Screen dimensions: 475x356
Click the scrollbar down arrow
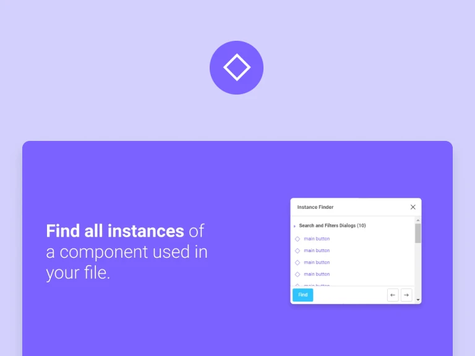[418, 300]
